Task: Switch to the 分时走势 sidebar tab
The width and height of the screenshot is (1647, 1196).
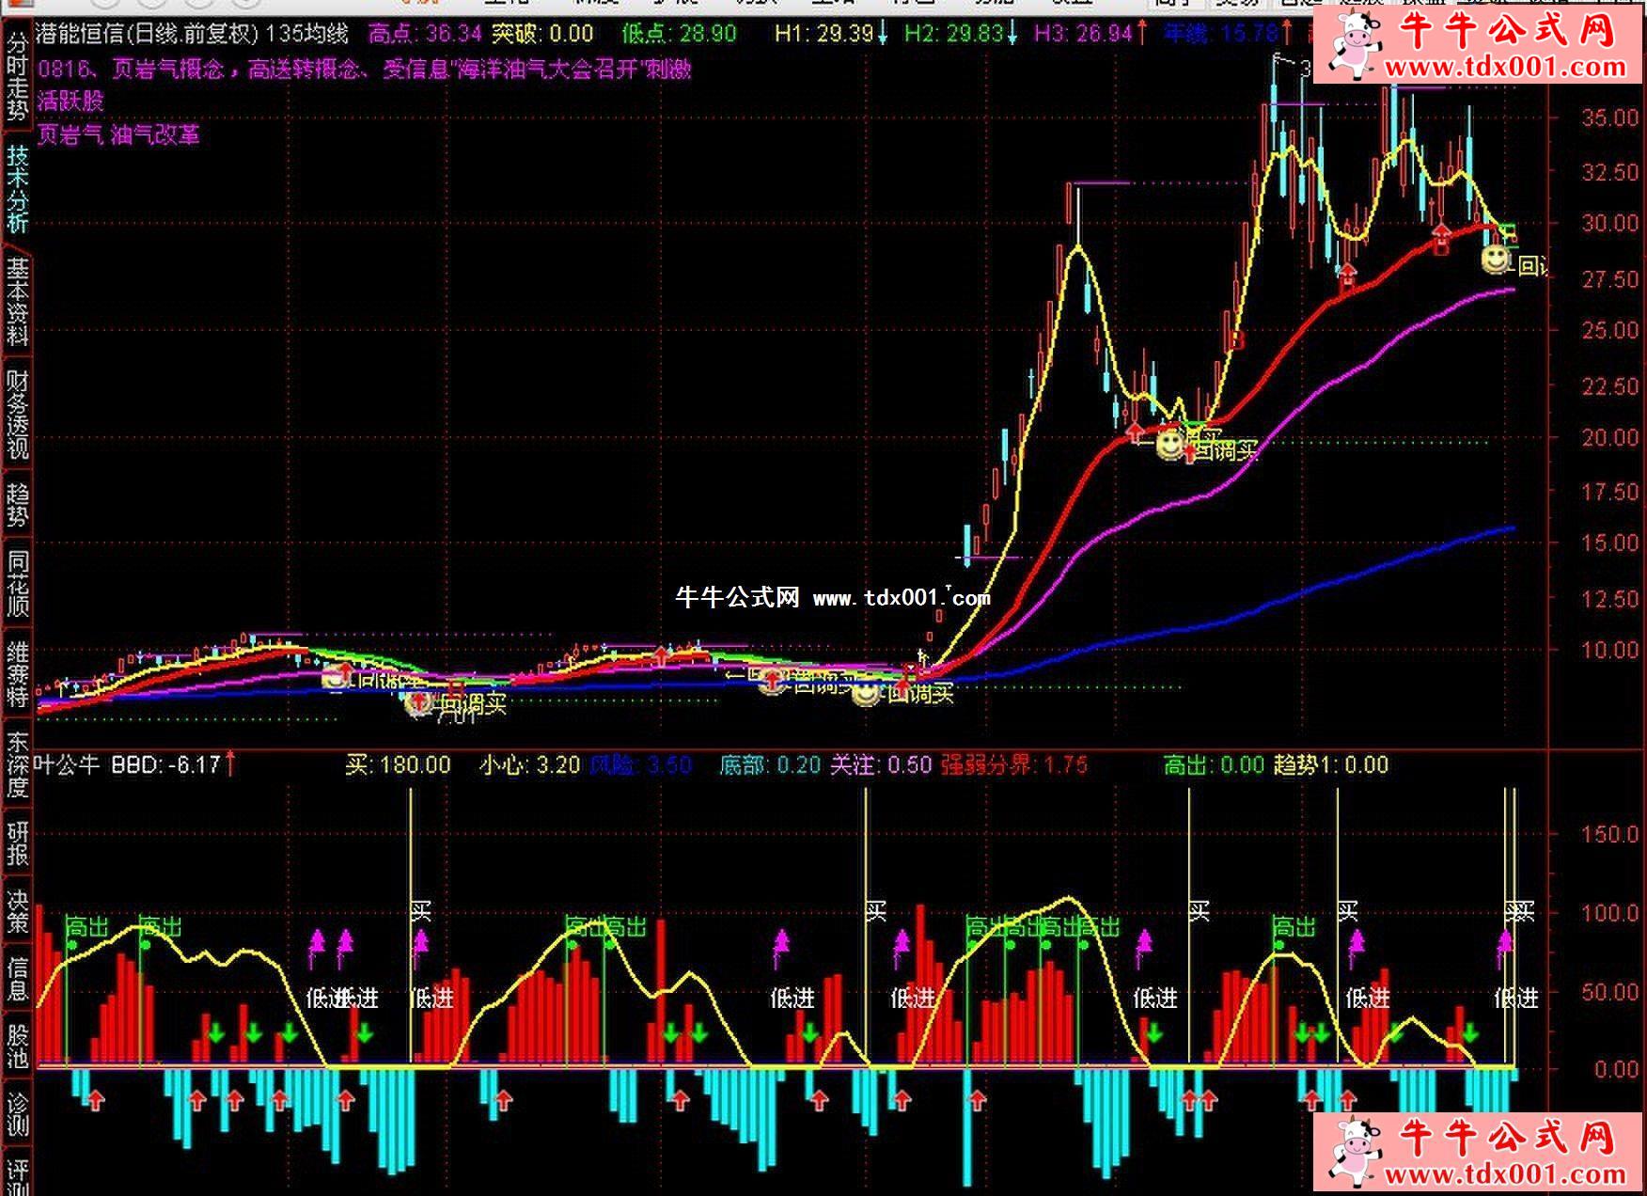Action: 17,75
